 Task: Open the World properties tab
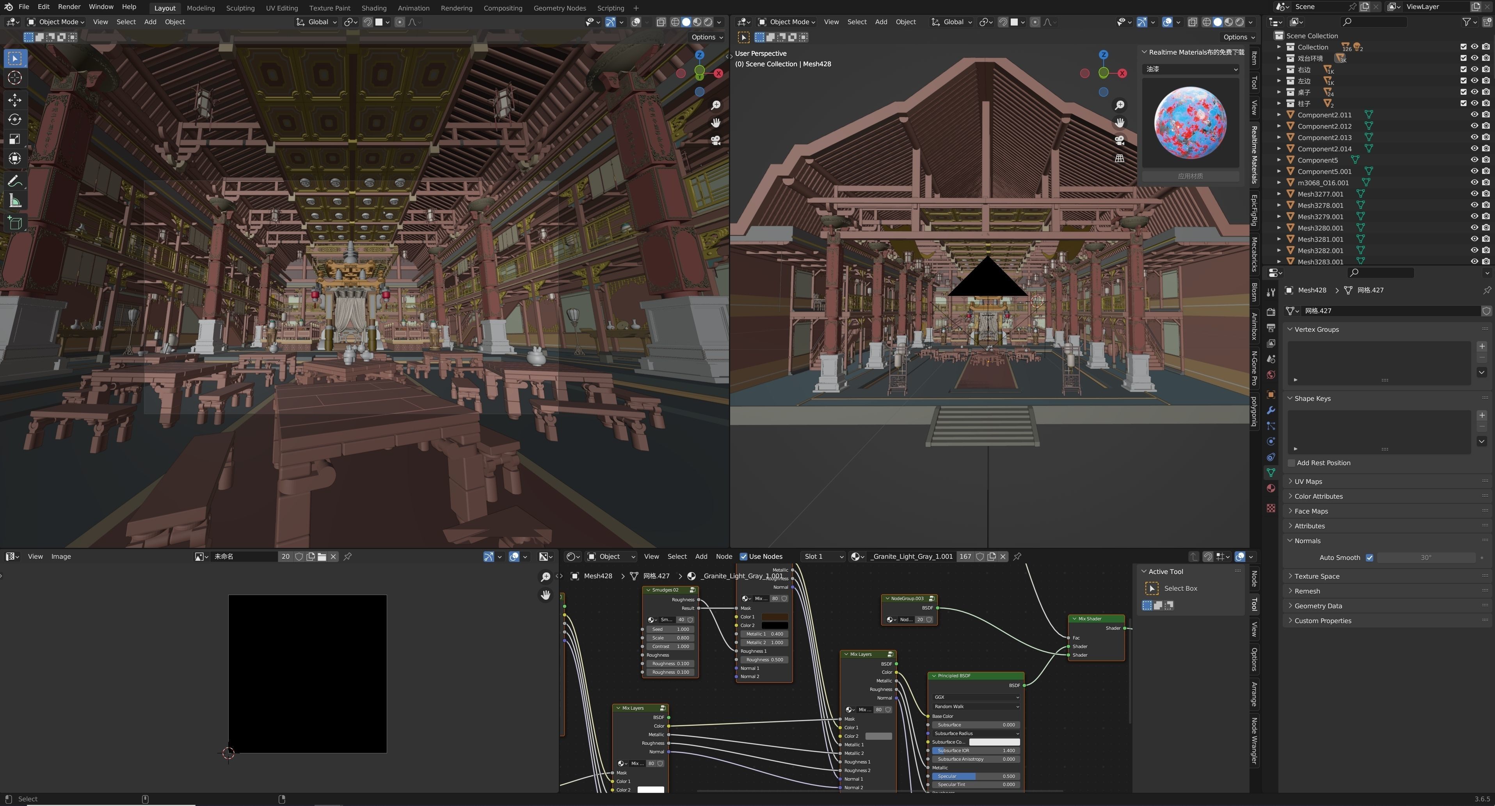1271,375
